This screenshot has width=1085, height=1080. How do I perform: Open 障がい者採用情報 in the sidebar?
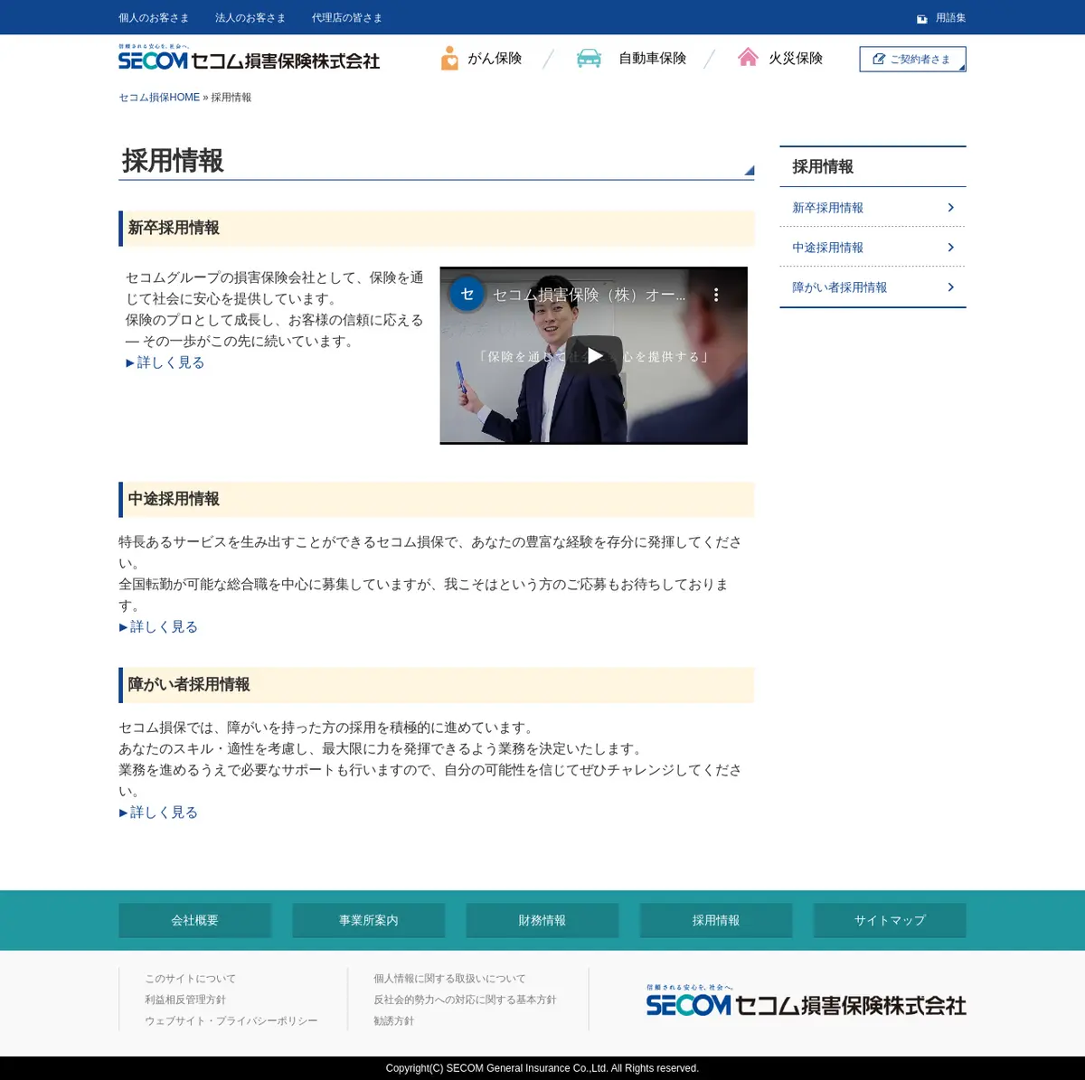pos(873,287)
